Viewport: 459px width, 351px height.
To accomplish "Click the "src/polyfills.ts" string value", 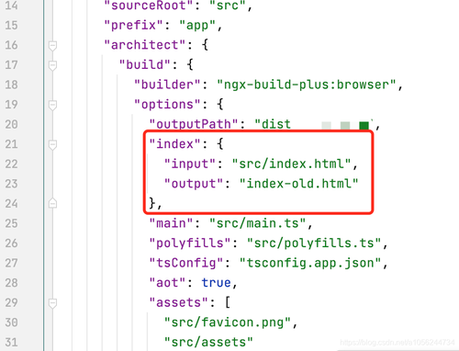I will tap(314, 243).
